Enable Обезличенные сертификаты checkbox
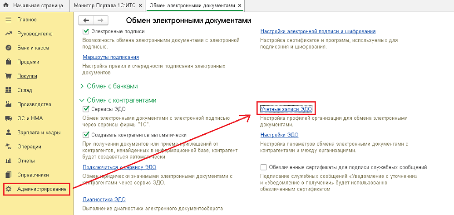454x215 pixels. (x=264, y=167)
